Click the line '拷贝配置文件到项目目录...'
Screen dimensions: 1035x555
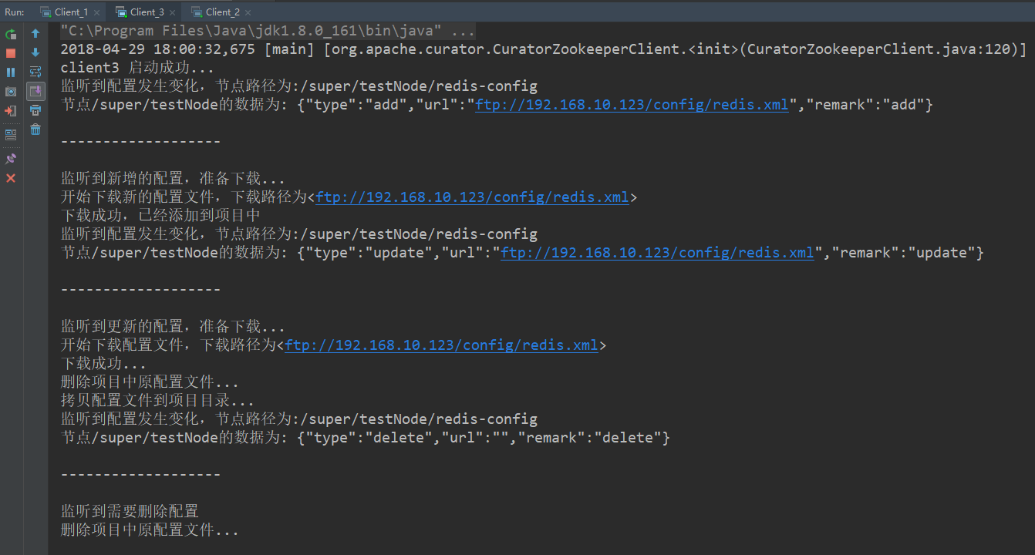coord(157,401)
